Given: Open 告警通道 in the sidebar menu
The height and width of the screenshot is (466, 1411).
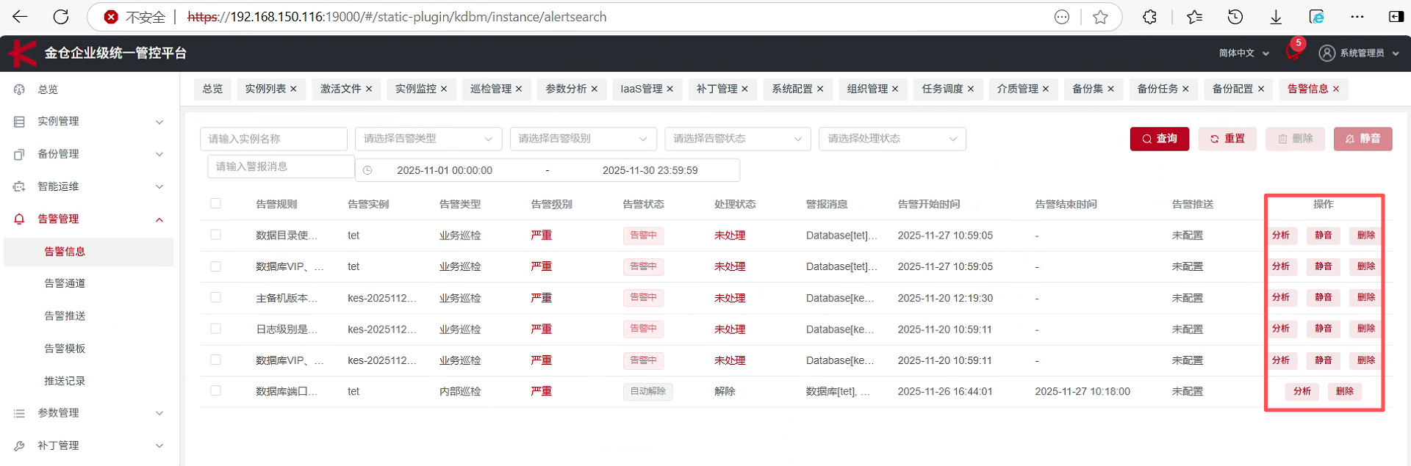Looking at the screenshot, I should point(65,283).
